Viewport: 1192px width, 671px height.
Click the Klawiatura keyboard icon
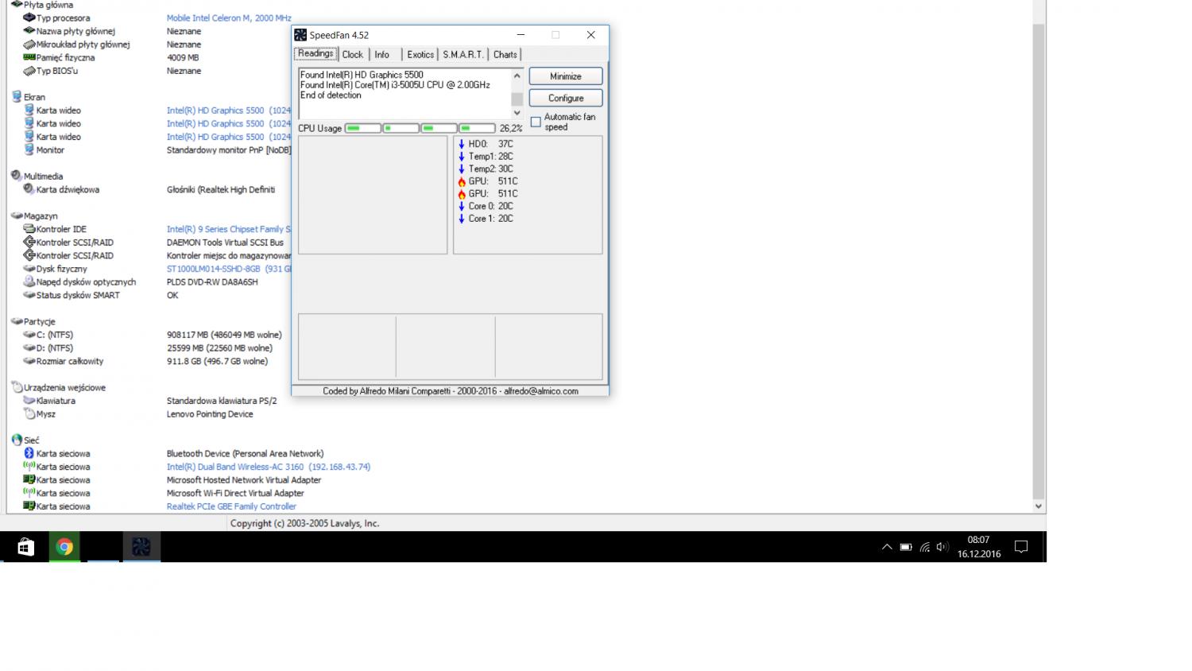click(x=29, y=401)
